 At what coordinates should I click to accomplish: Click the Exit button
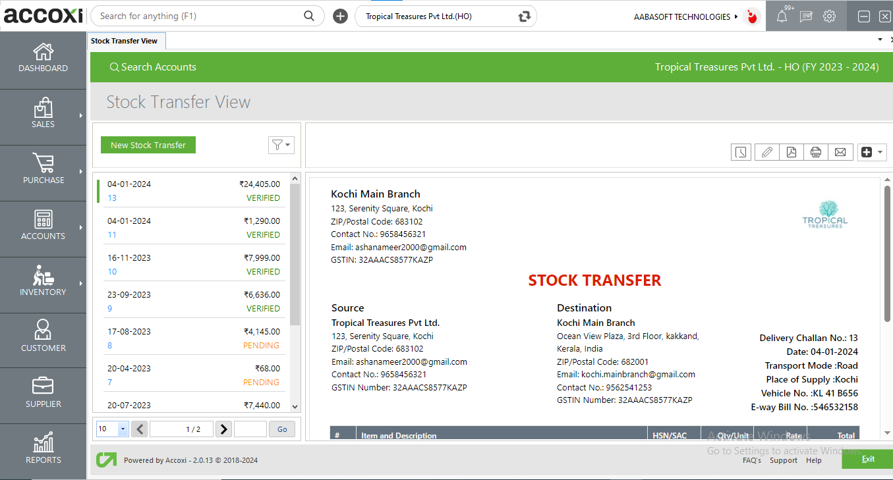click(x=867, y=459)
